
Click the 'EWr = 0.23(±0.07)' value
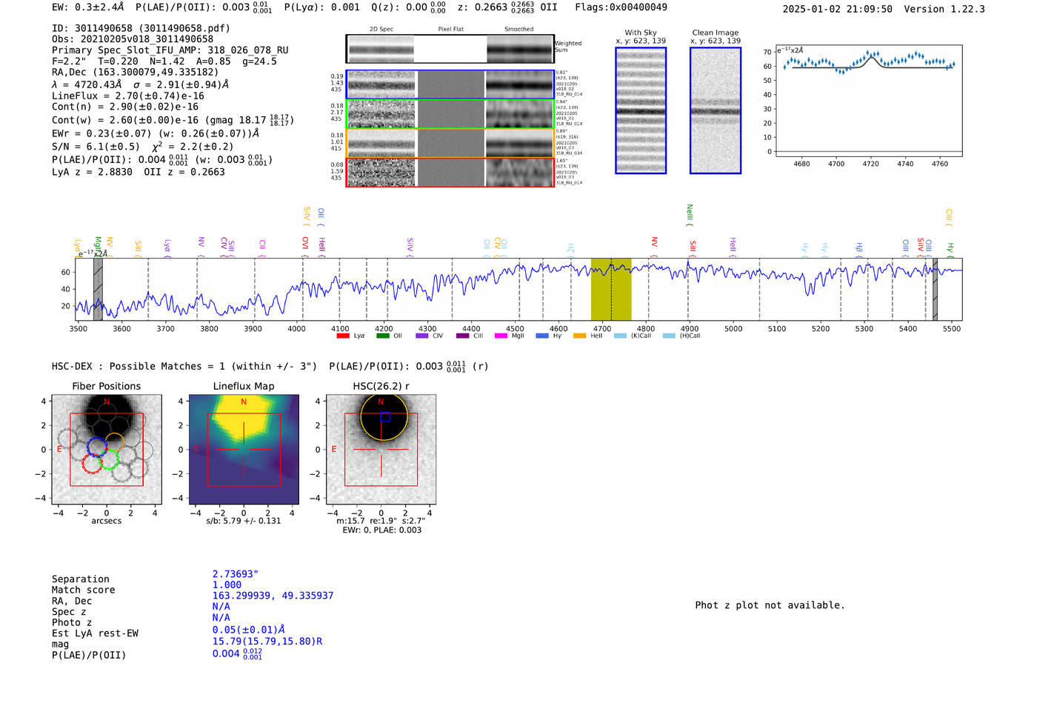(101, 133)
